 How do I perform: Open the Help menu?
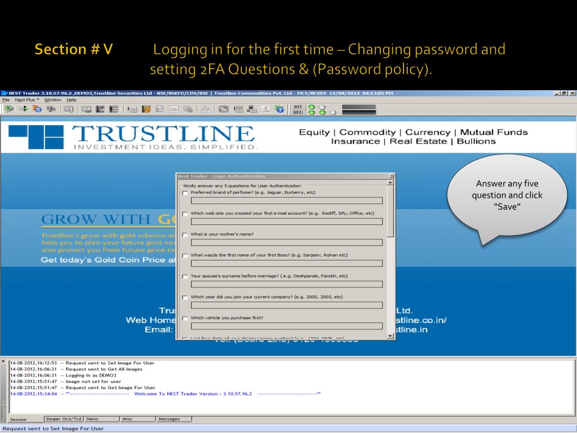(72, 100)
